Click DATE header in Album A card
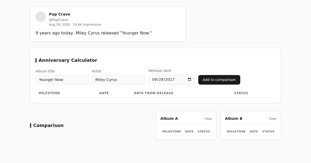The image size is (311, 163). pos(189,132)
